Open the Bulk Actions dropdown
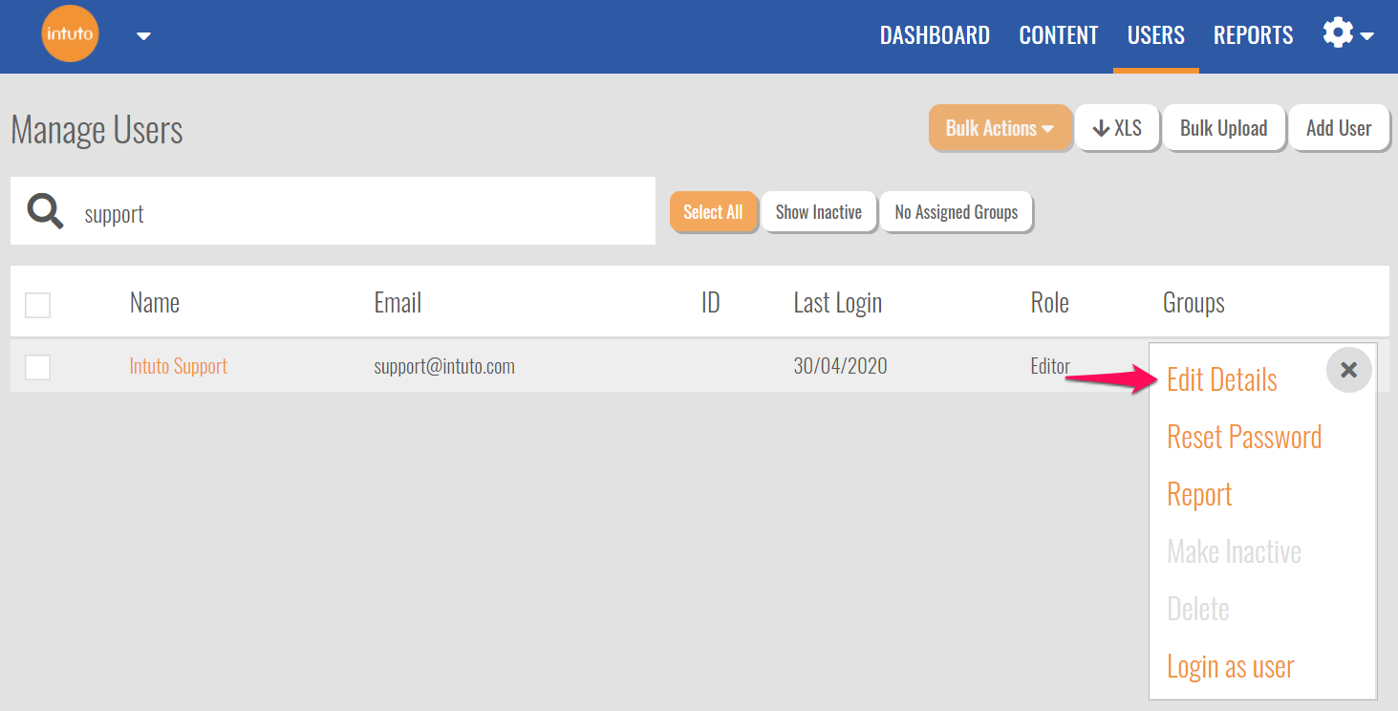Image resolution: width=1398 pixels, height=711 pixels. (x=1000, y=128)
